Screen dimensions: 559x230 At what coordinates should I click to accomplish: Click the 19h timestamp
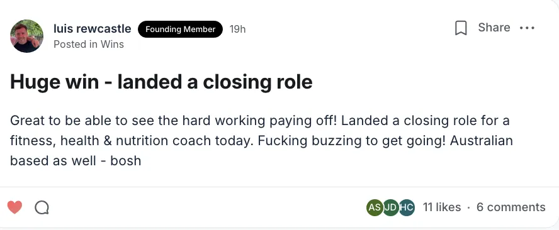[x=237, y=29]
